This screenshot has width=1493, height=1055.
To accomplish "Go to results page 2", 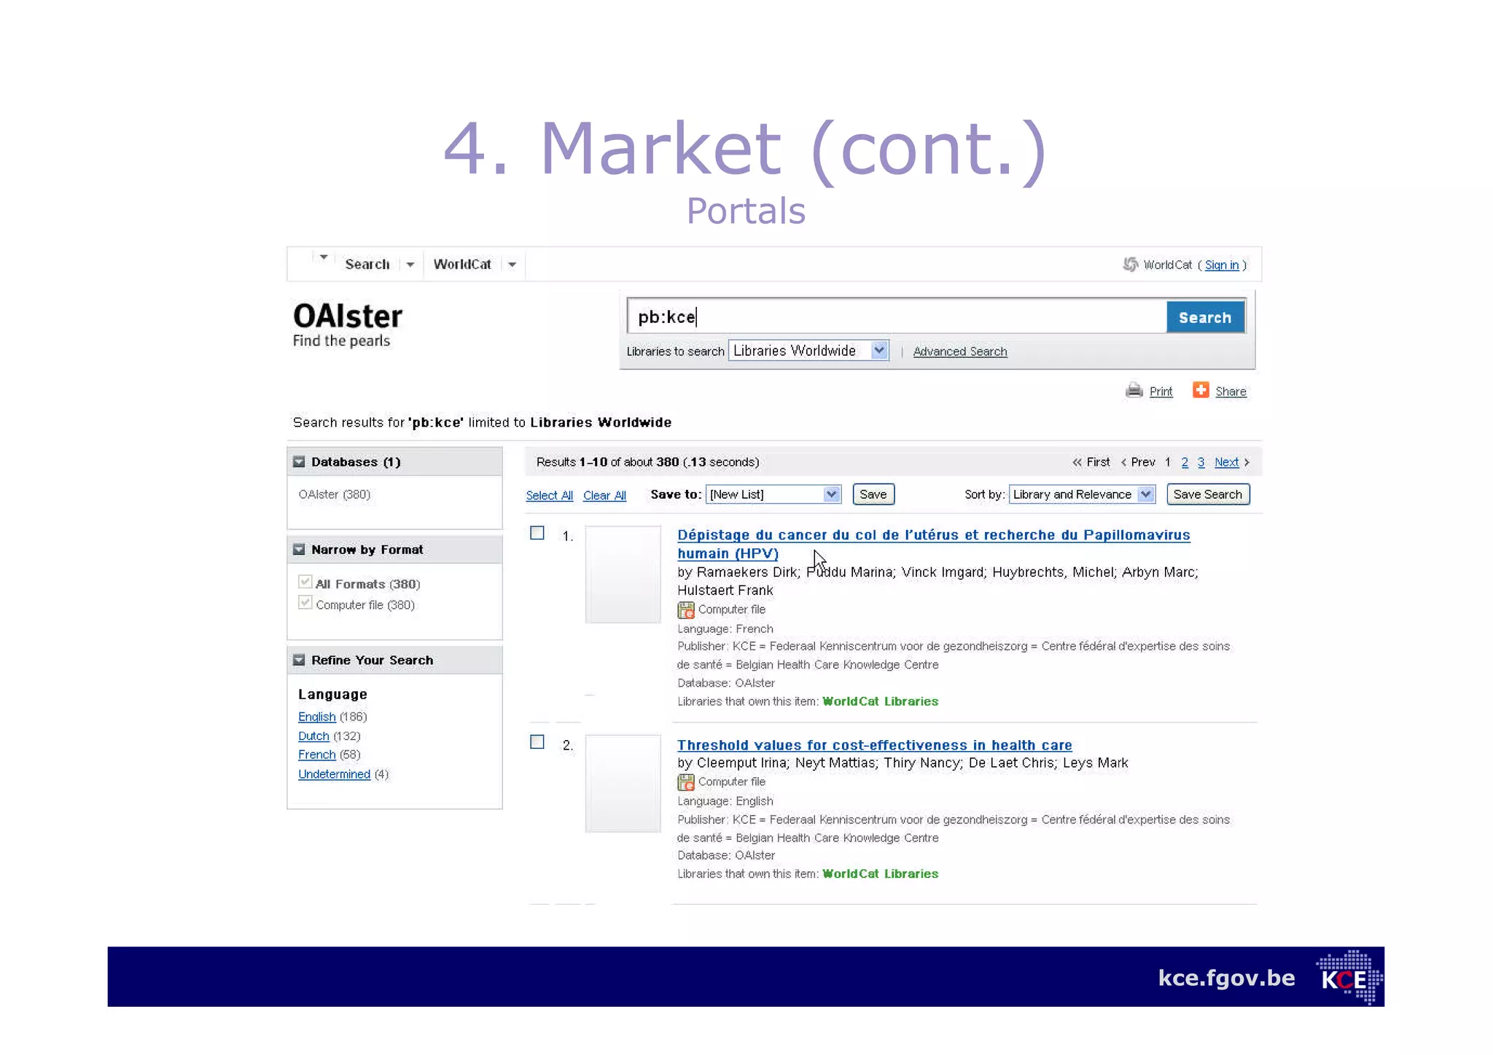I will 1185,462.
